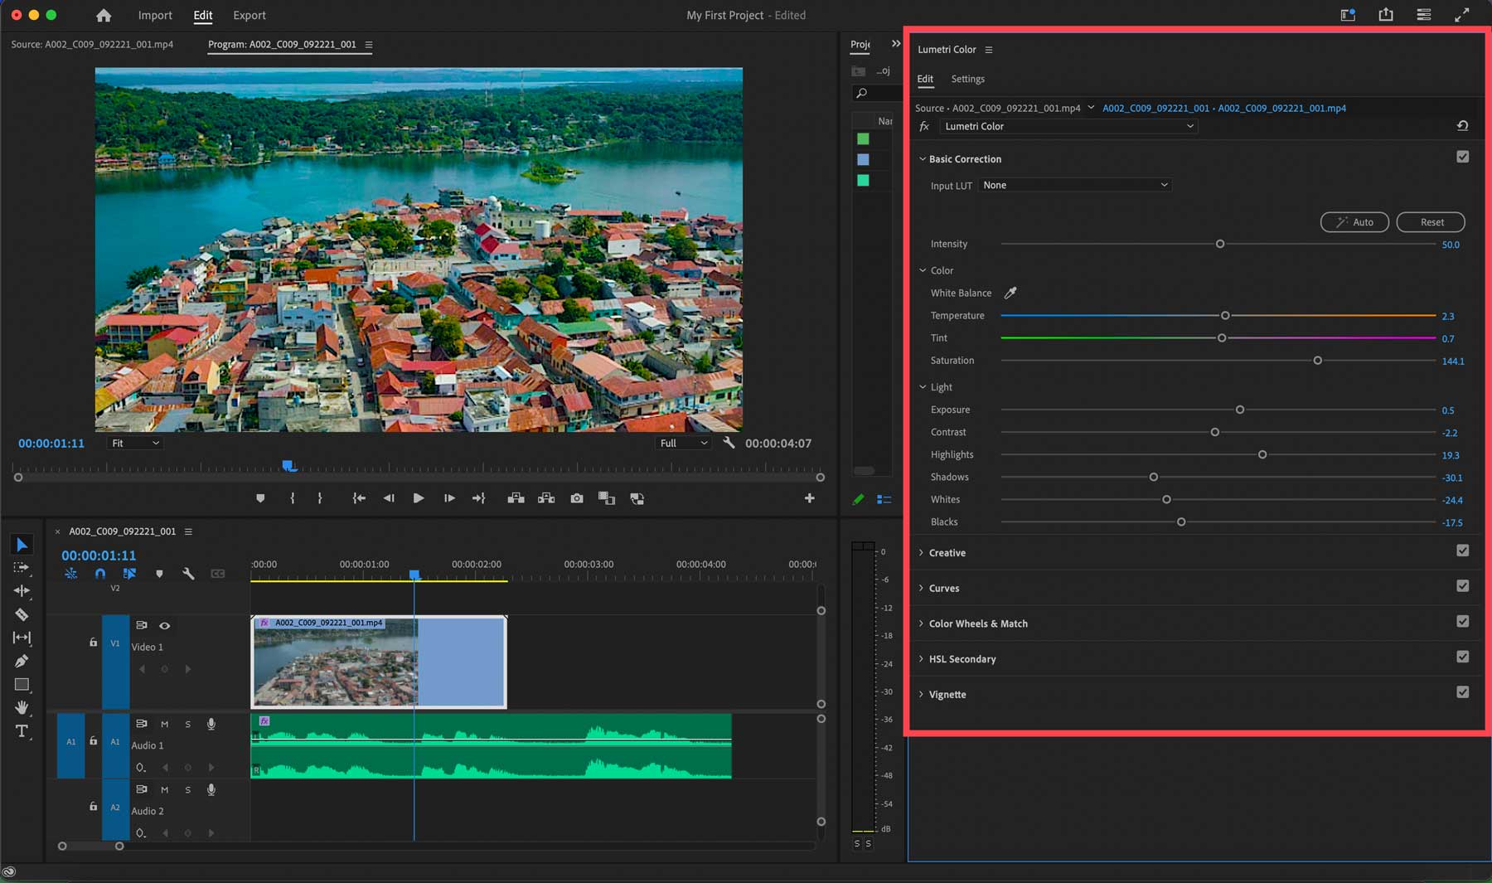This screenshot has width=1492, height=883.
Task: Select the Type tool
Action: [22, 731]
